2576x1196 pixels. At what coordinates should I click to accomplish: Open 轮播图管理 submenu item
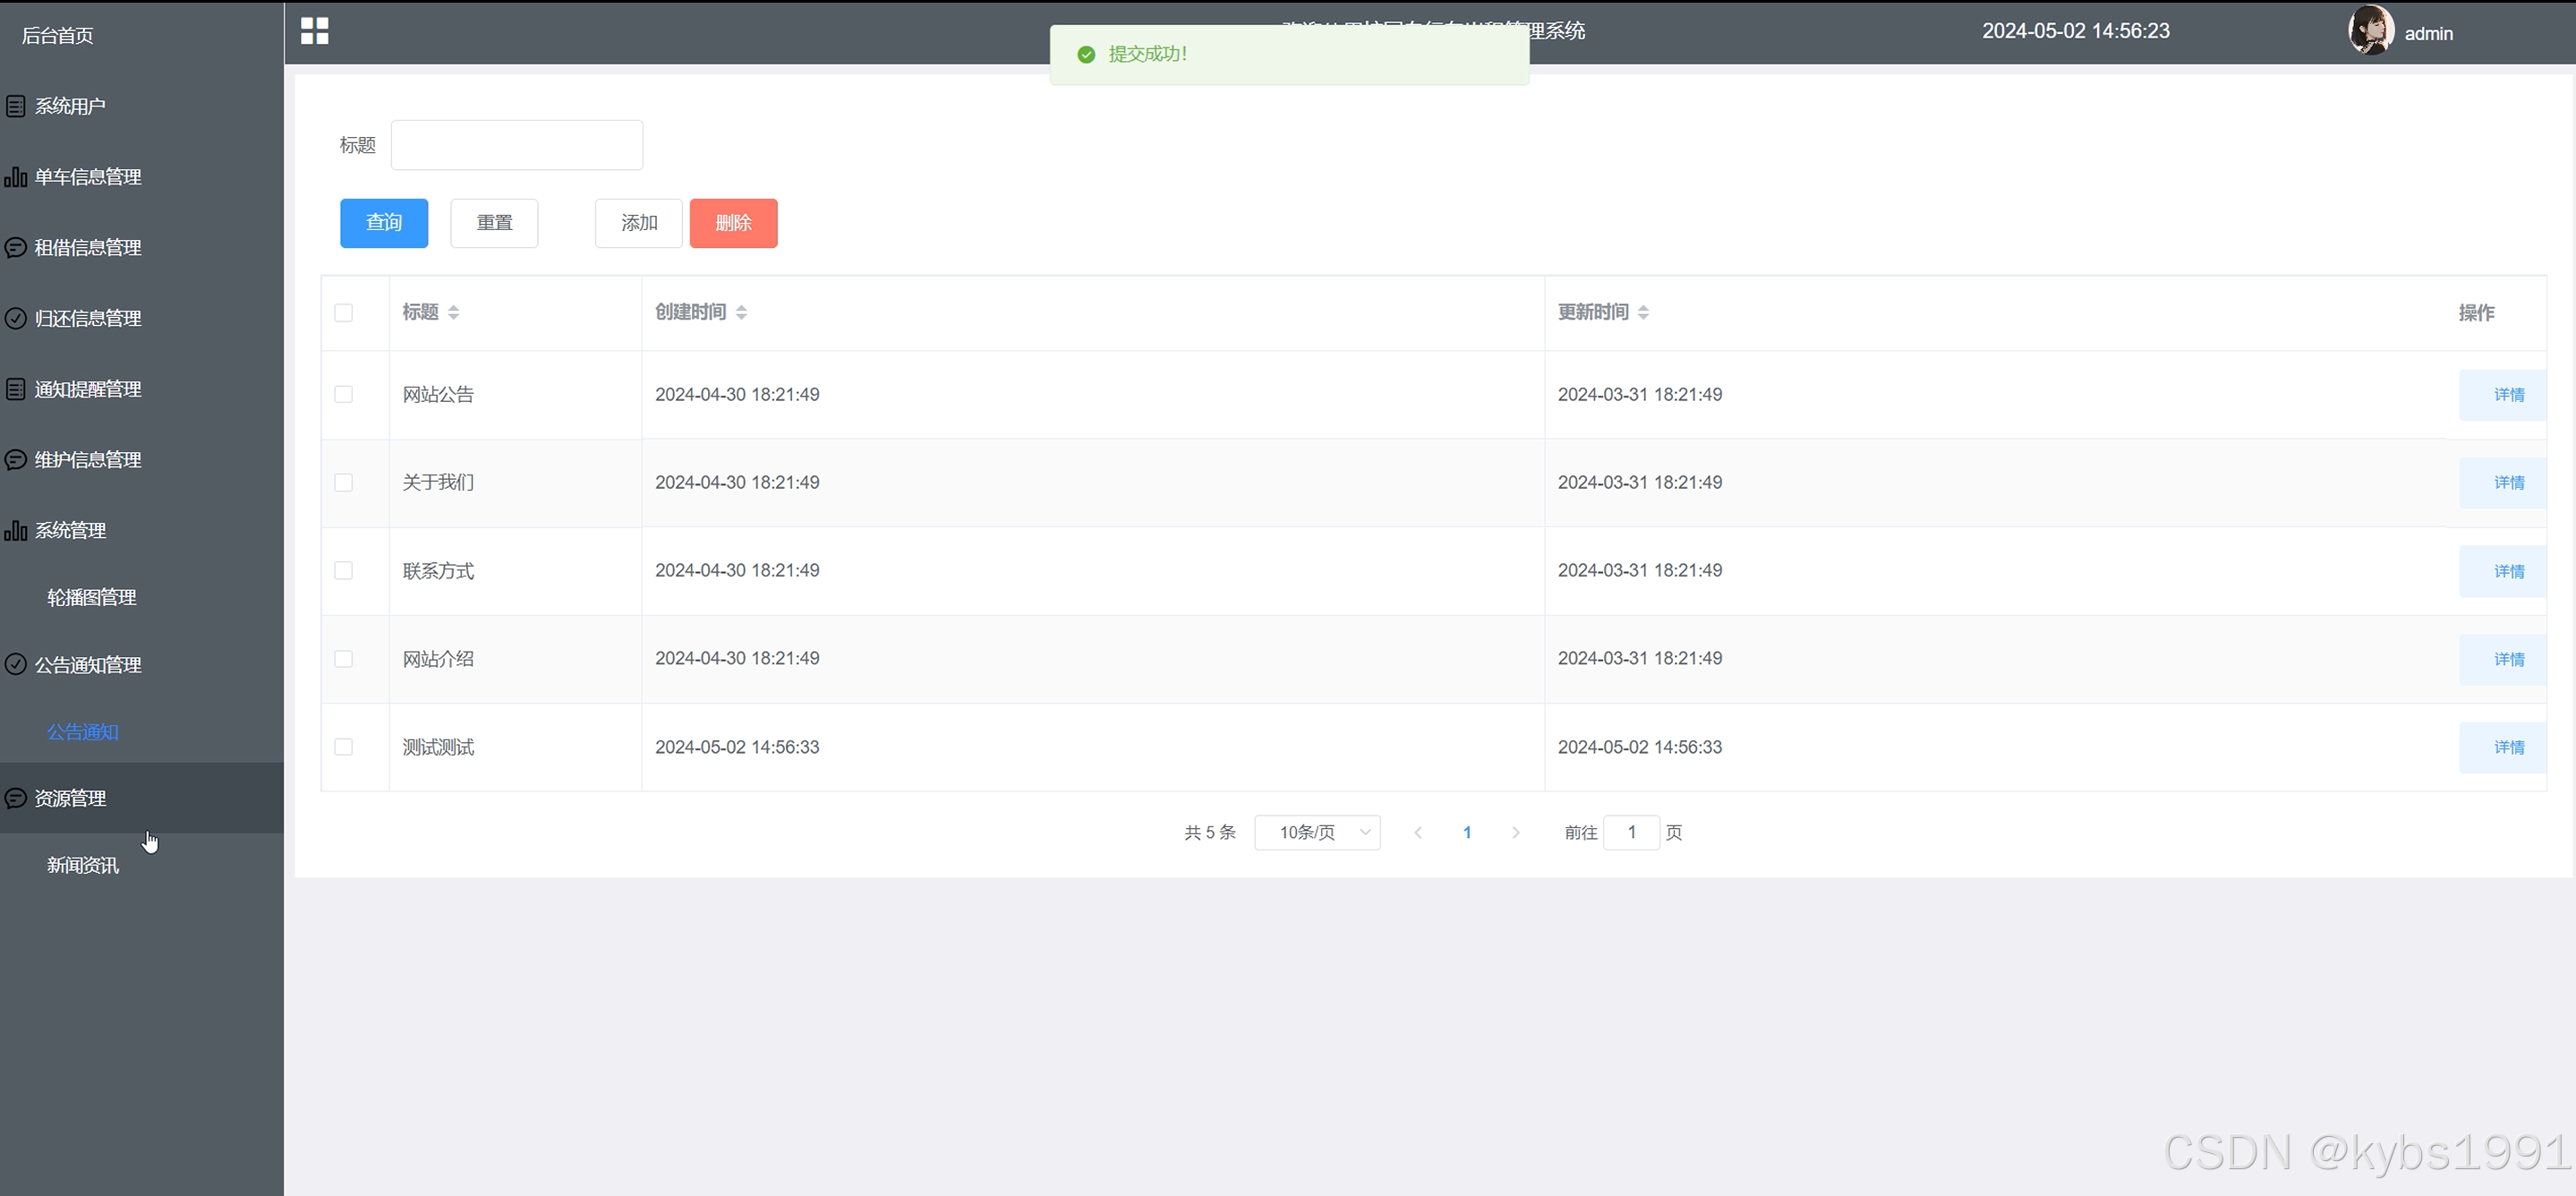[91, 597]
